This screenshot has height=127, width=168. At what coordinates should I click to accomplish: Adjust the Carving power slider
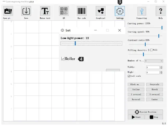tap(145, 28)
